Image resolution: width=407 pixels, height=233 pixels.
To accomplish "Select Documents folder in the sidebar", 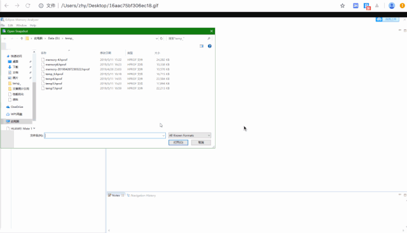I will 15,72.
